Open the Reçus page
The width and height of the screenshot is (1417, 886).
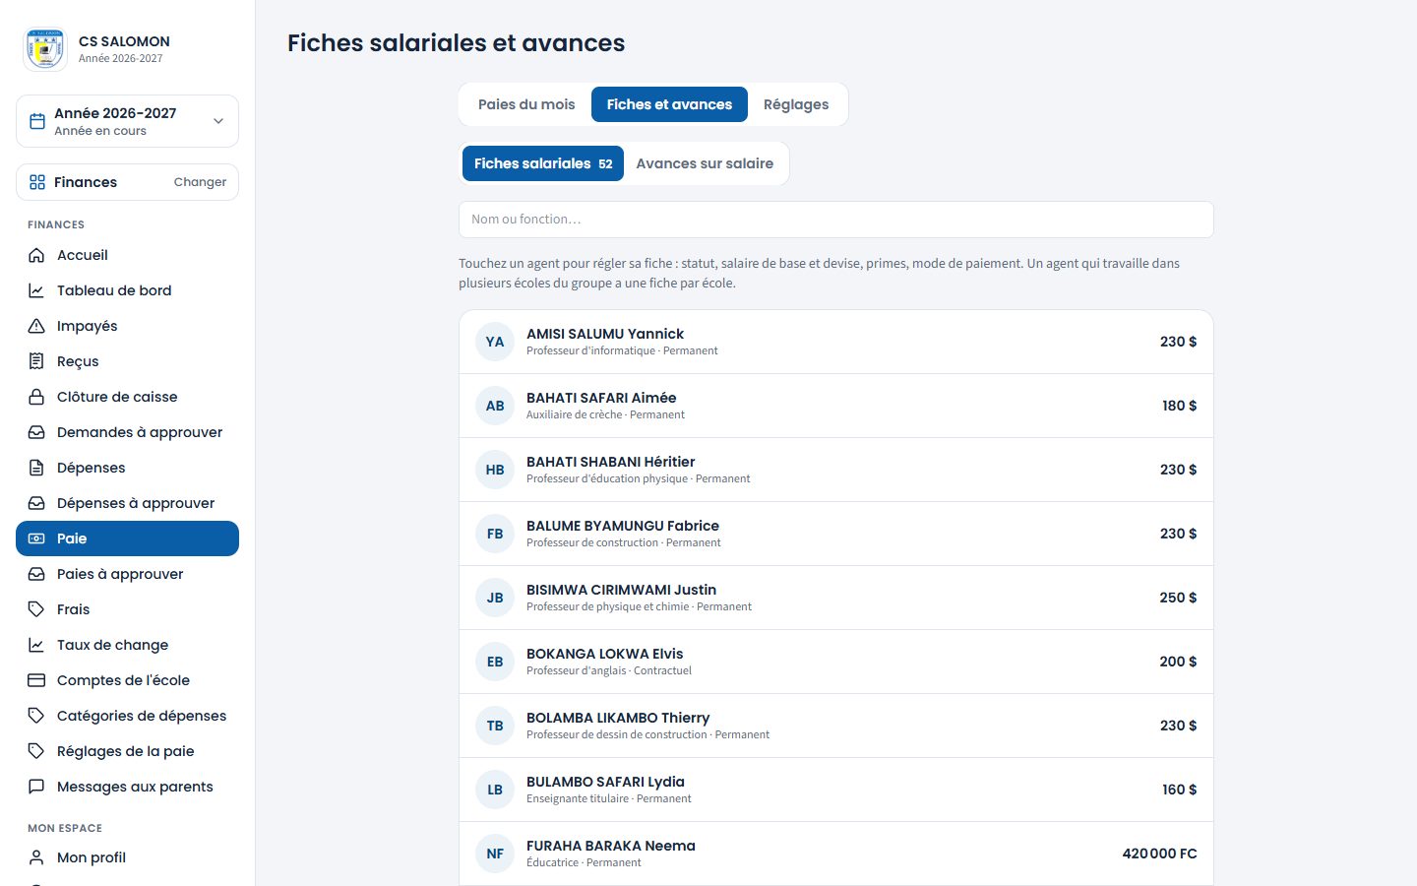(127, 361)
